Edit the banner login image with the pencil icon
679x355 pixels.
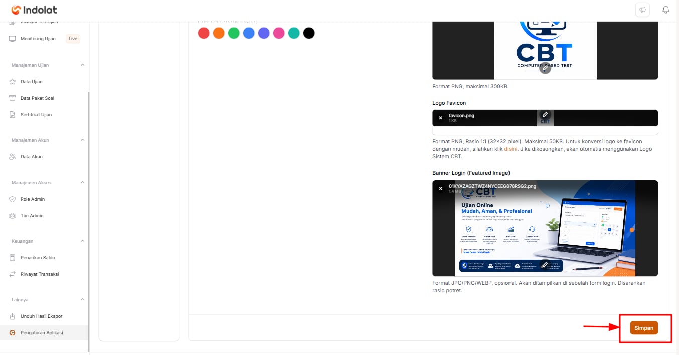click(x=545, y=265)
